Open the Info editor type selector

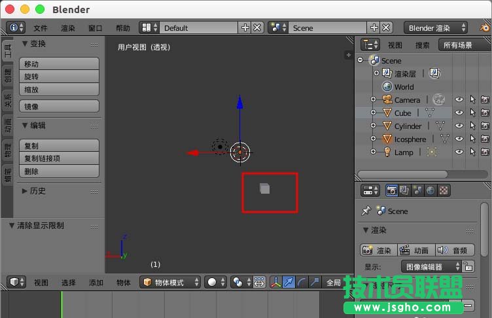coord(16,28)
